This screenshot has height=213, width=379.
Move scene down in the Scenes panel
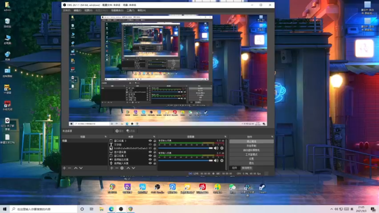[x=81, y=168]
